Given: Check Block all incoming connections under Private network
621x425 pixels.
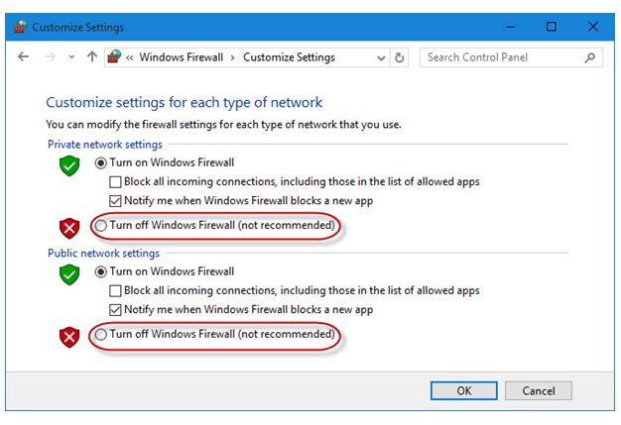Looking at the screenshot, I should pos(115,182).
